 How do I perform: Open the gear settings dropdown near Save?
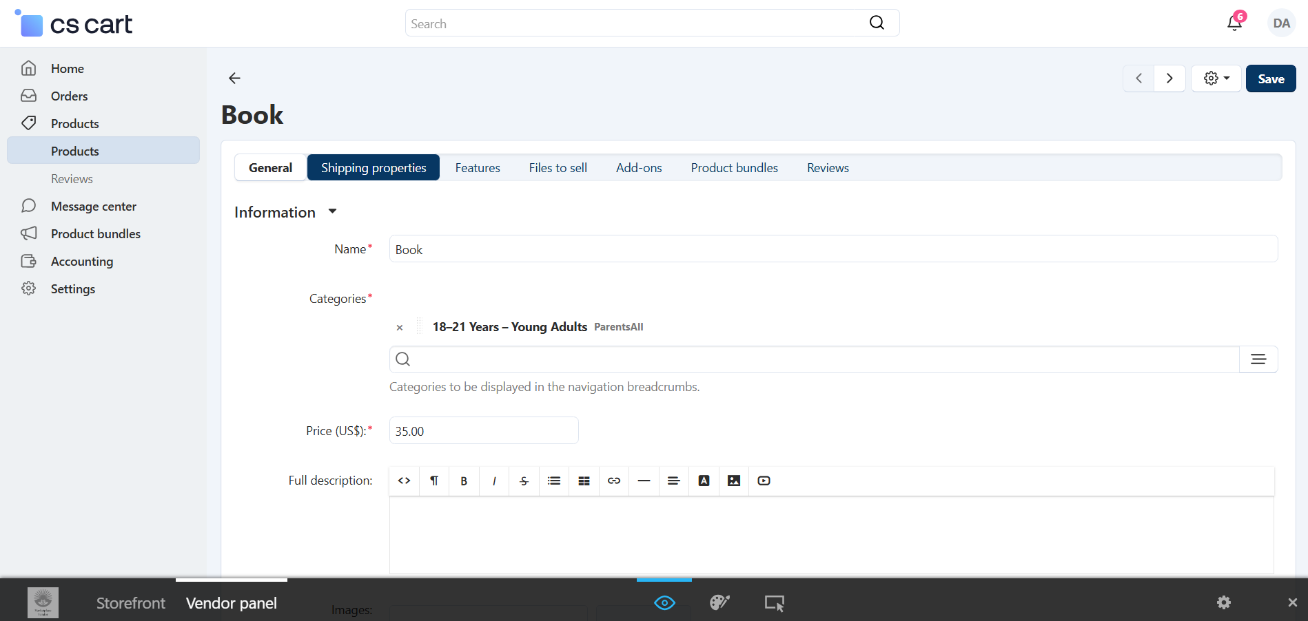click(1216, 78)
